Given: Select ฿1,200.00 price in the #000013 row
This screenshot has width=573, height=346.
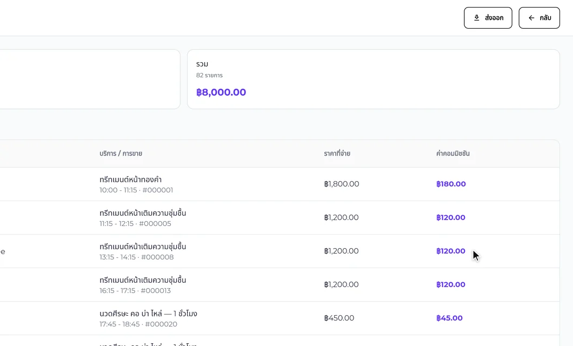Looking at the screenshot, I should [x=341, y=285].
